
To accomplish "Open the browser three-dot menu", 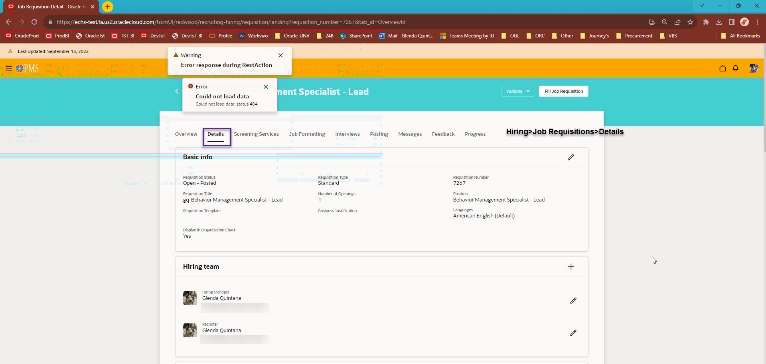I will tap(758, 22).
